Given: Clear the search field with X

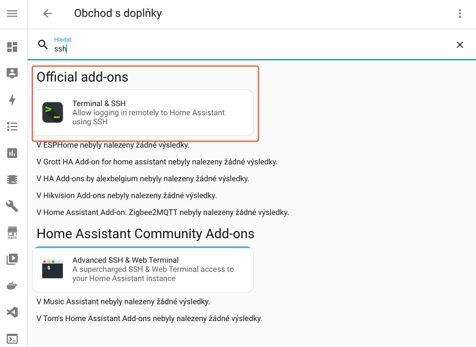Looking at the screenshot, I should point(459,45).
